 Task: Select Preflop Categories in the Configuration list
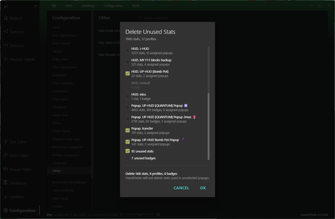click(x=66, y=155)
